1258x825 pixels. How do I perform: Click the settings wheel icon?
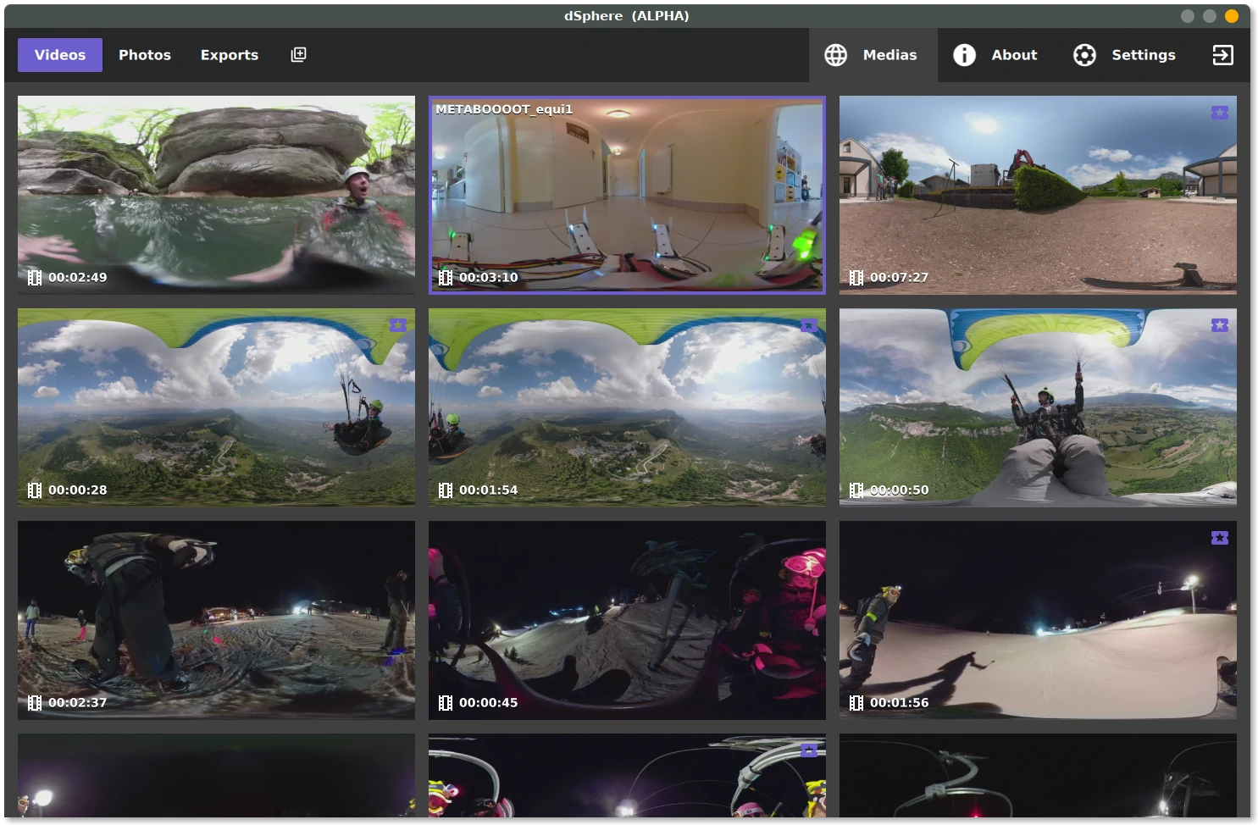pyautogui.click(x=1084, y=55)
